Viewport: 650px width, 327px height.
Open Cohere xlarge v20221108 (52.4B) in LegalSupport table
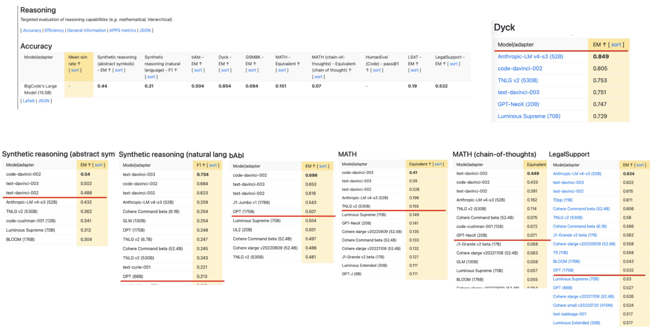[x=583, y=297]
